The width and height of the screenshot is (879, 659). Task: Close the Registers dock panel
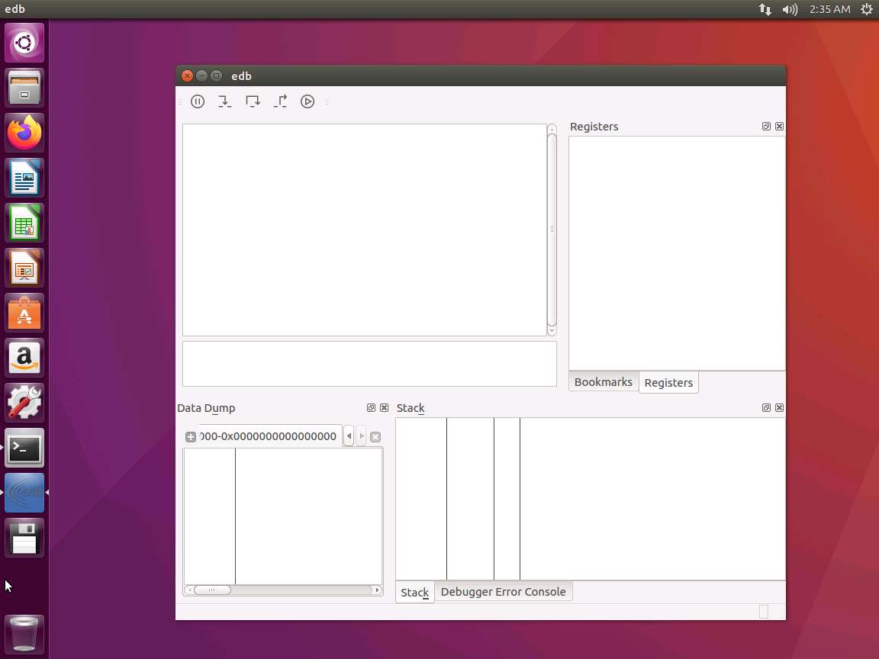[x=779, y=127]
